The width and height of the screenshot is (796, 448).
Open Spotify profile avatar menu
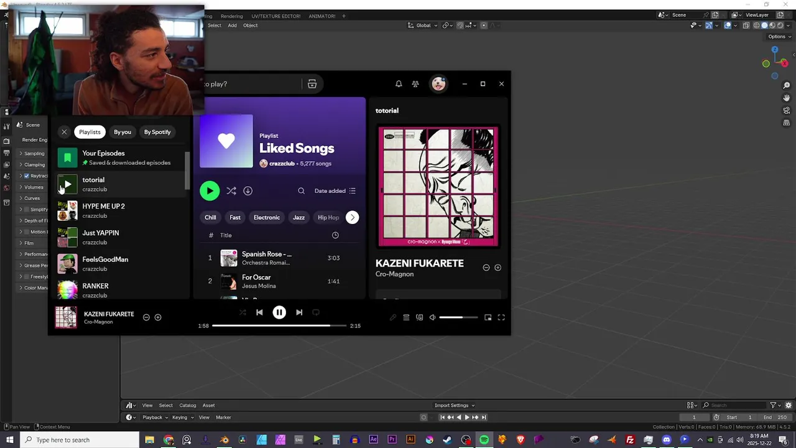point(438,84)
